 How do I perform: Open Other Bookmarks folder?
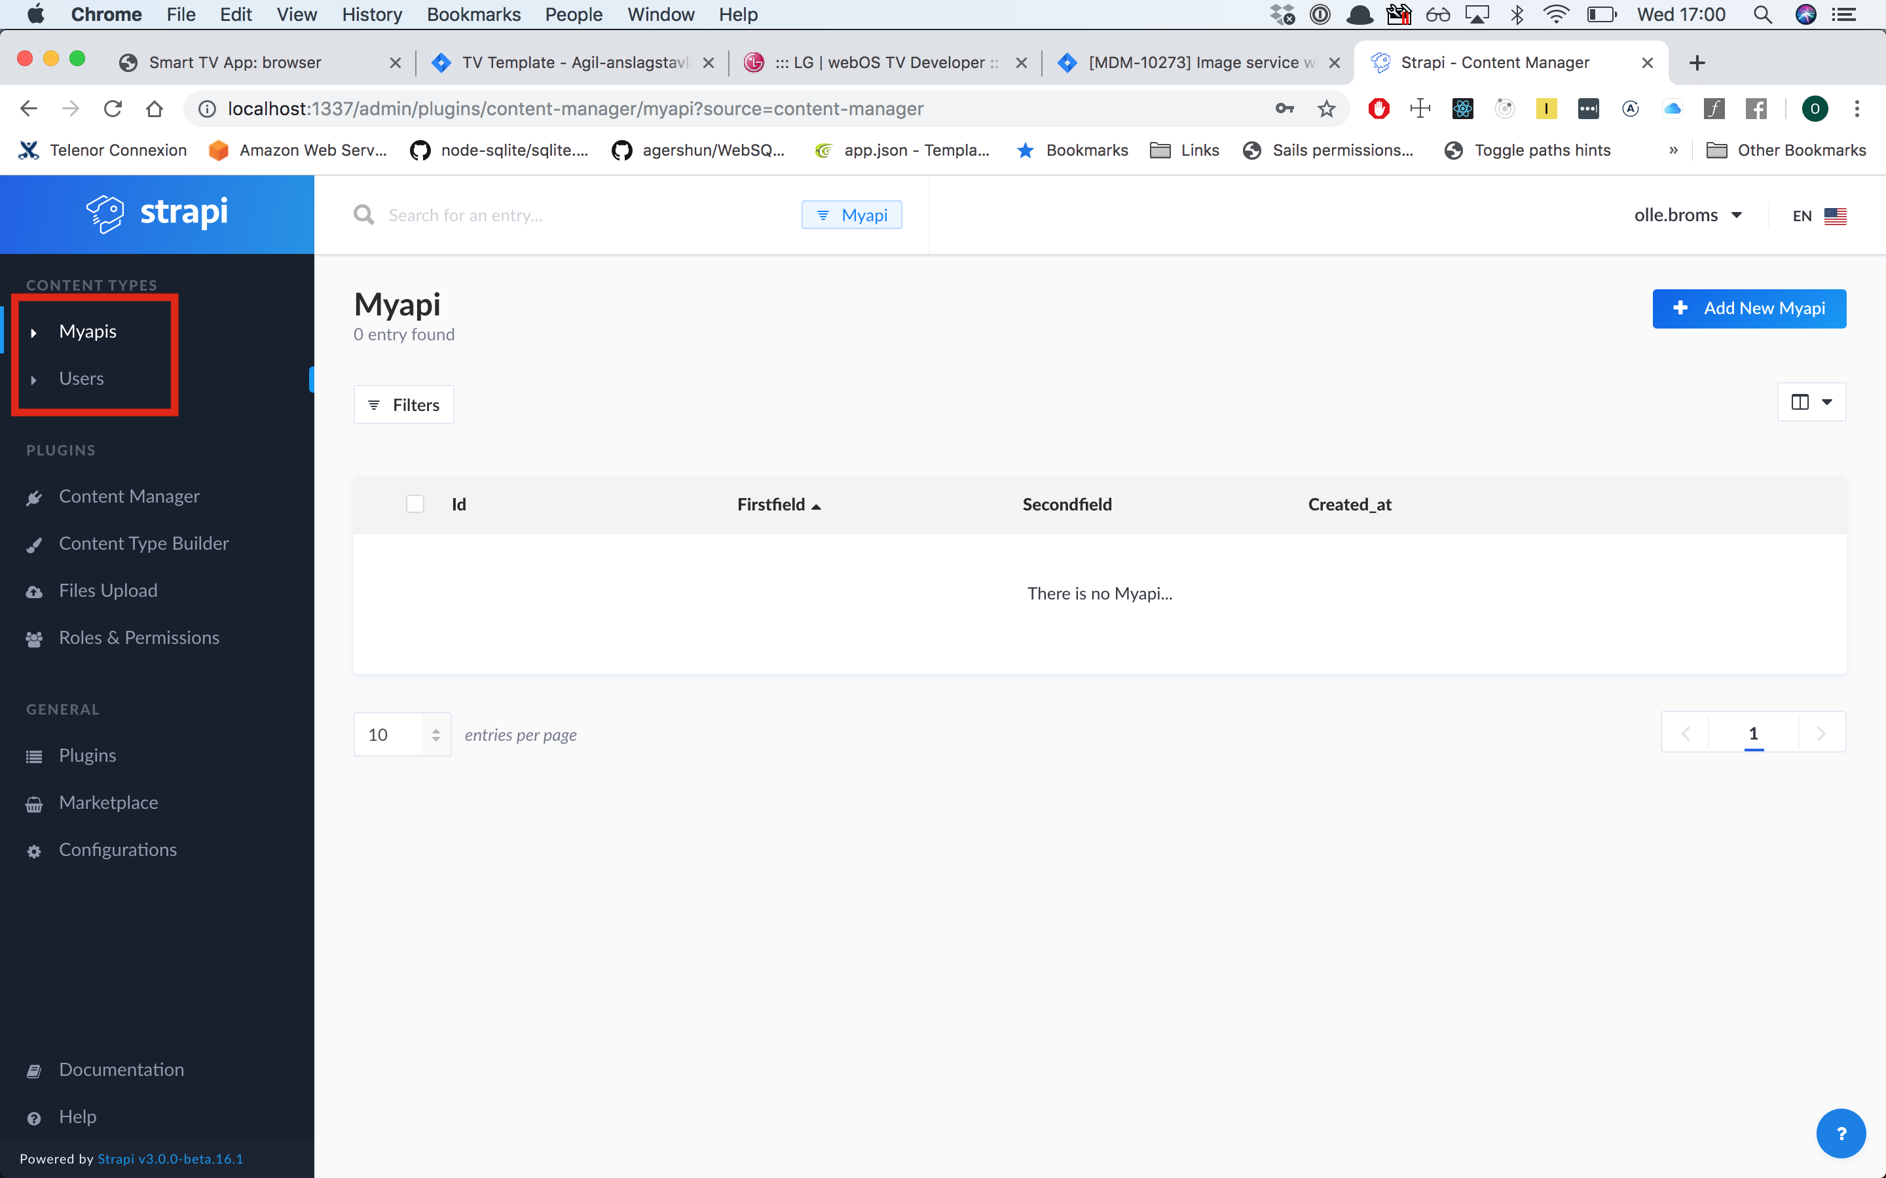click(1786, 151)
